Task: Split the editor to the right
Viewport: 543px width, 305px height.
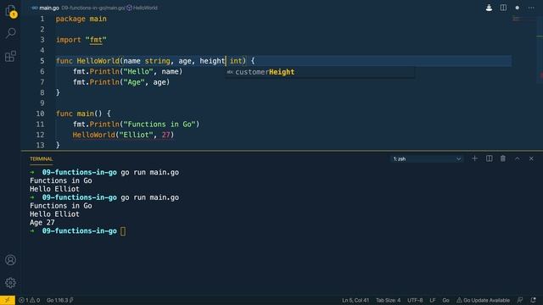Action: point(503,8)
